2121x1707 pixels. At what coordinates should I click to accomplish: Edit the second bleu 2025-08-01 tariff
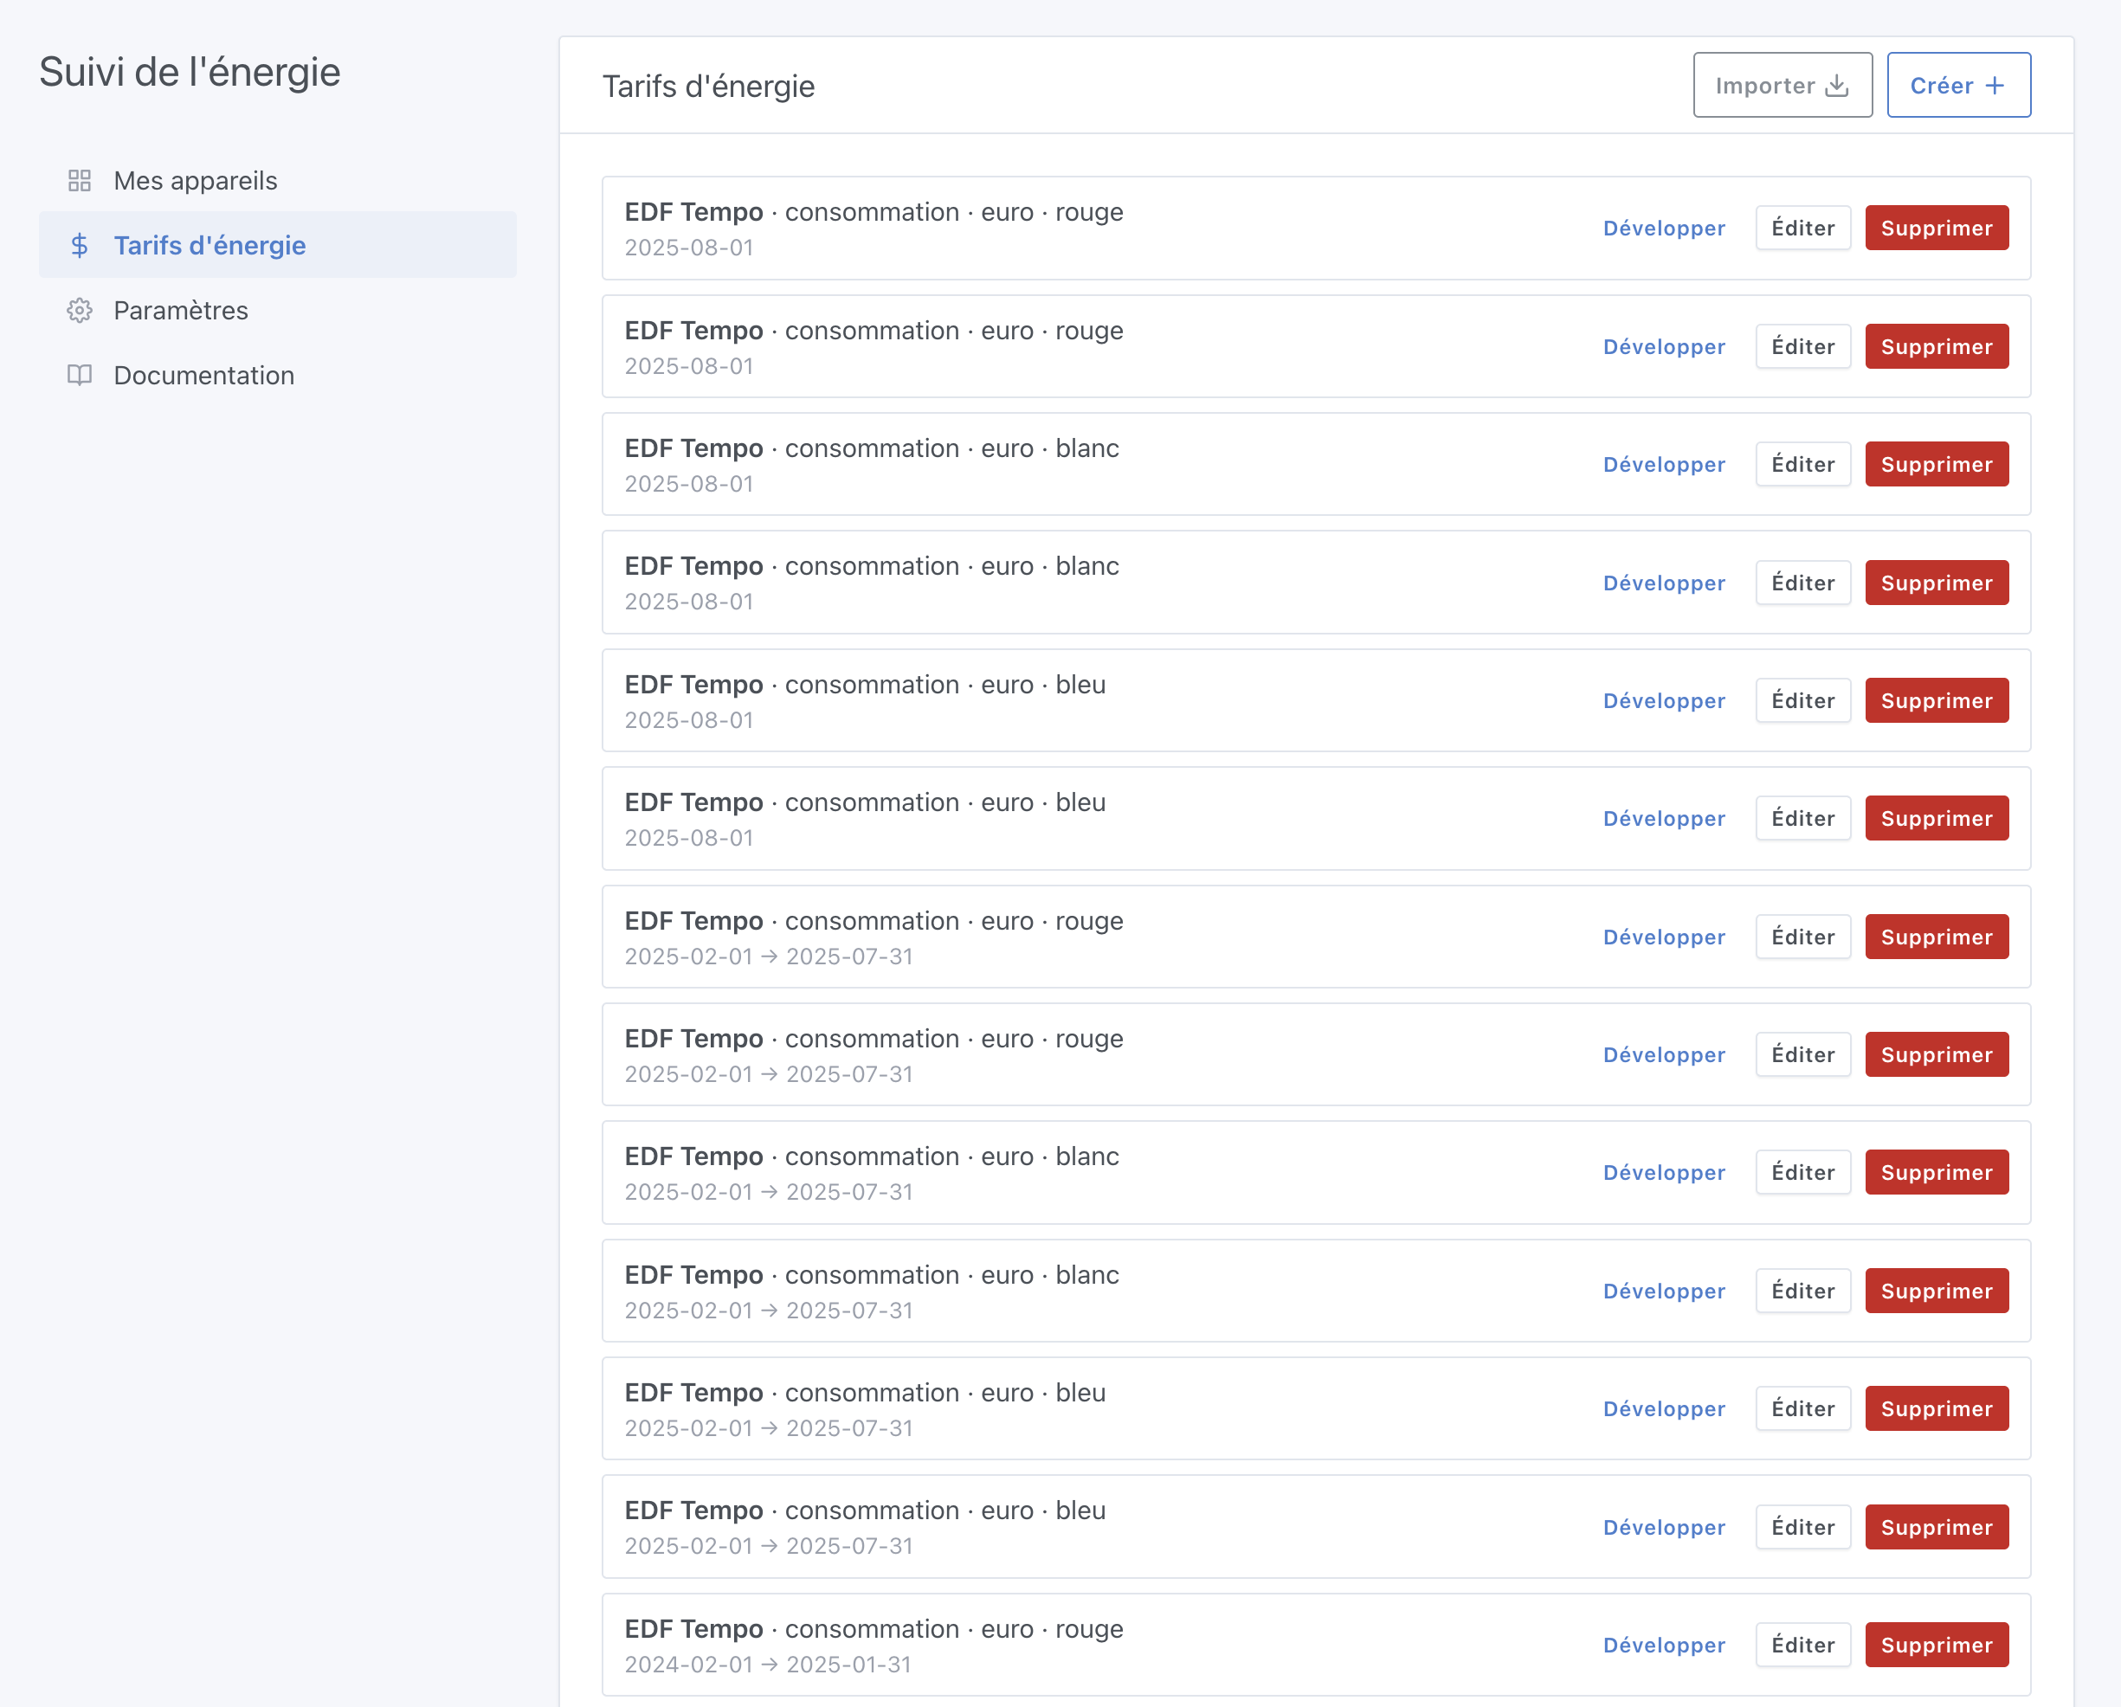tap(1802, 819)
